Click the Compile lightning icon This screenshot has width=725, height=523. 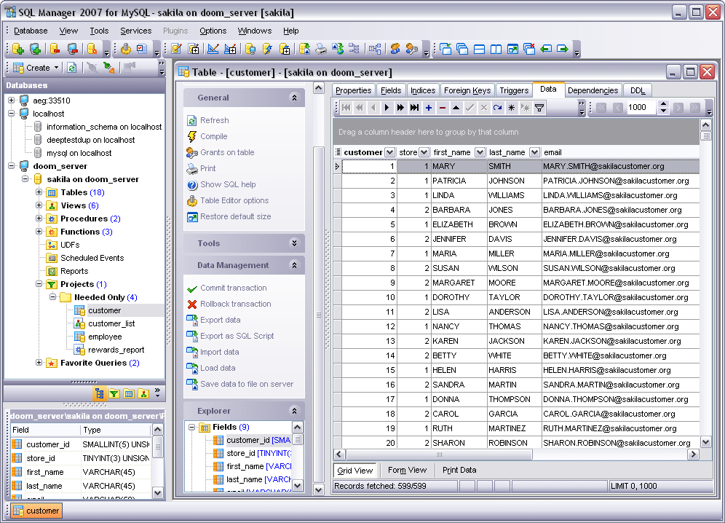pos(192,136)
